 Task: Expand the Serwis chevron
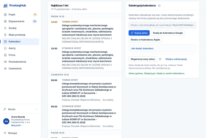coord(37,109)
